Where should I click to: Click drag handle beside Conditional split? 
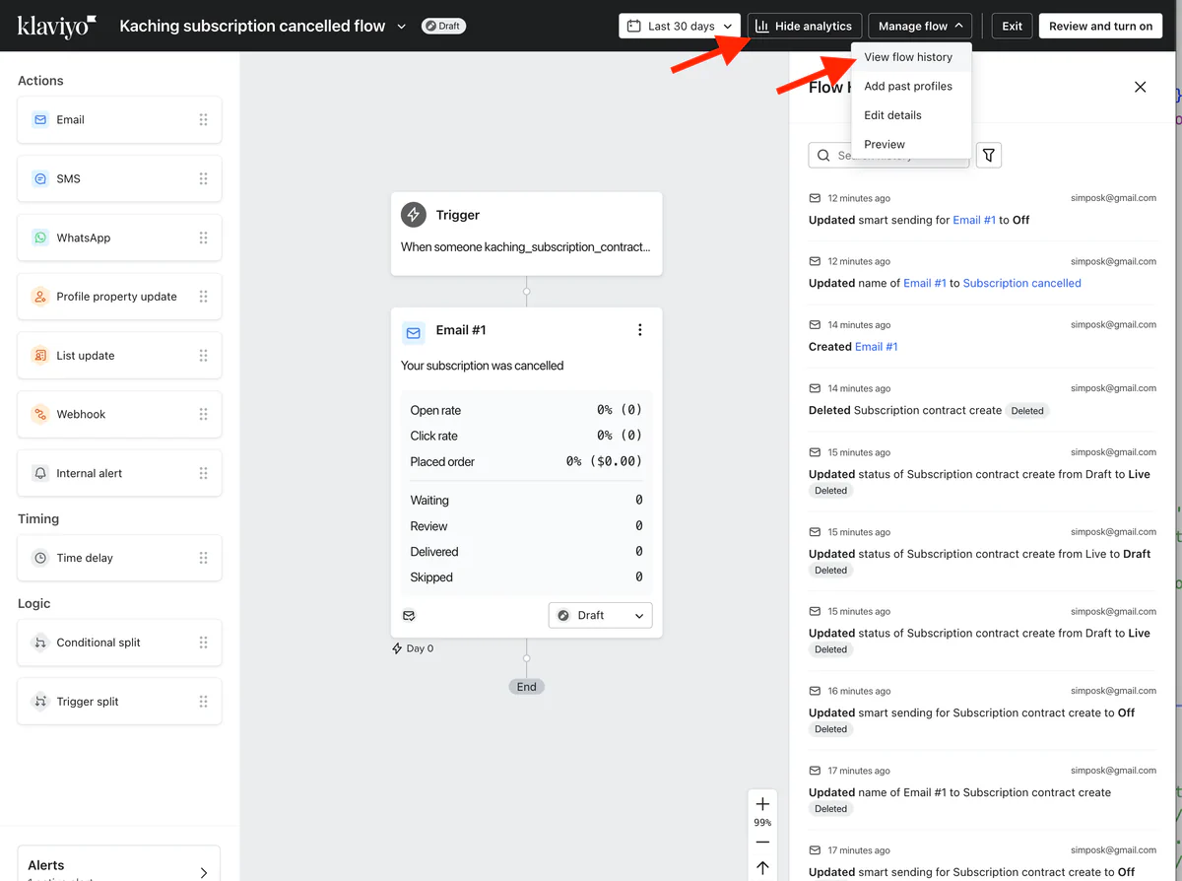203,643
